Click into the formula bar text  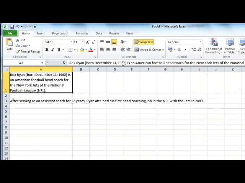(x=156, y=63)
